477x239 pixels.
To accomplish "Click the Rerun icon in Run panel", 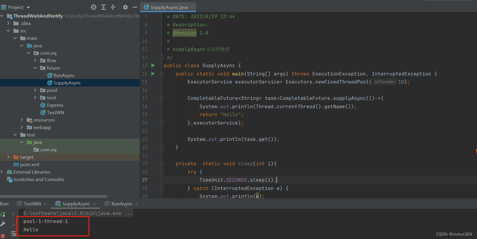I will tap(3, 214).
